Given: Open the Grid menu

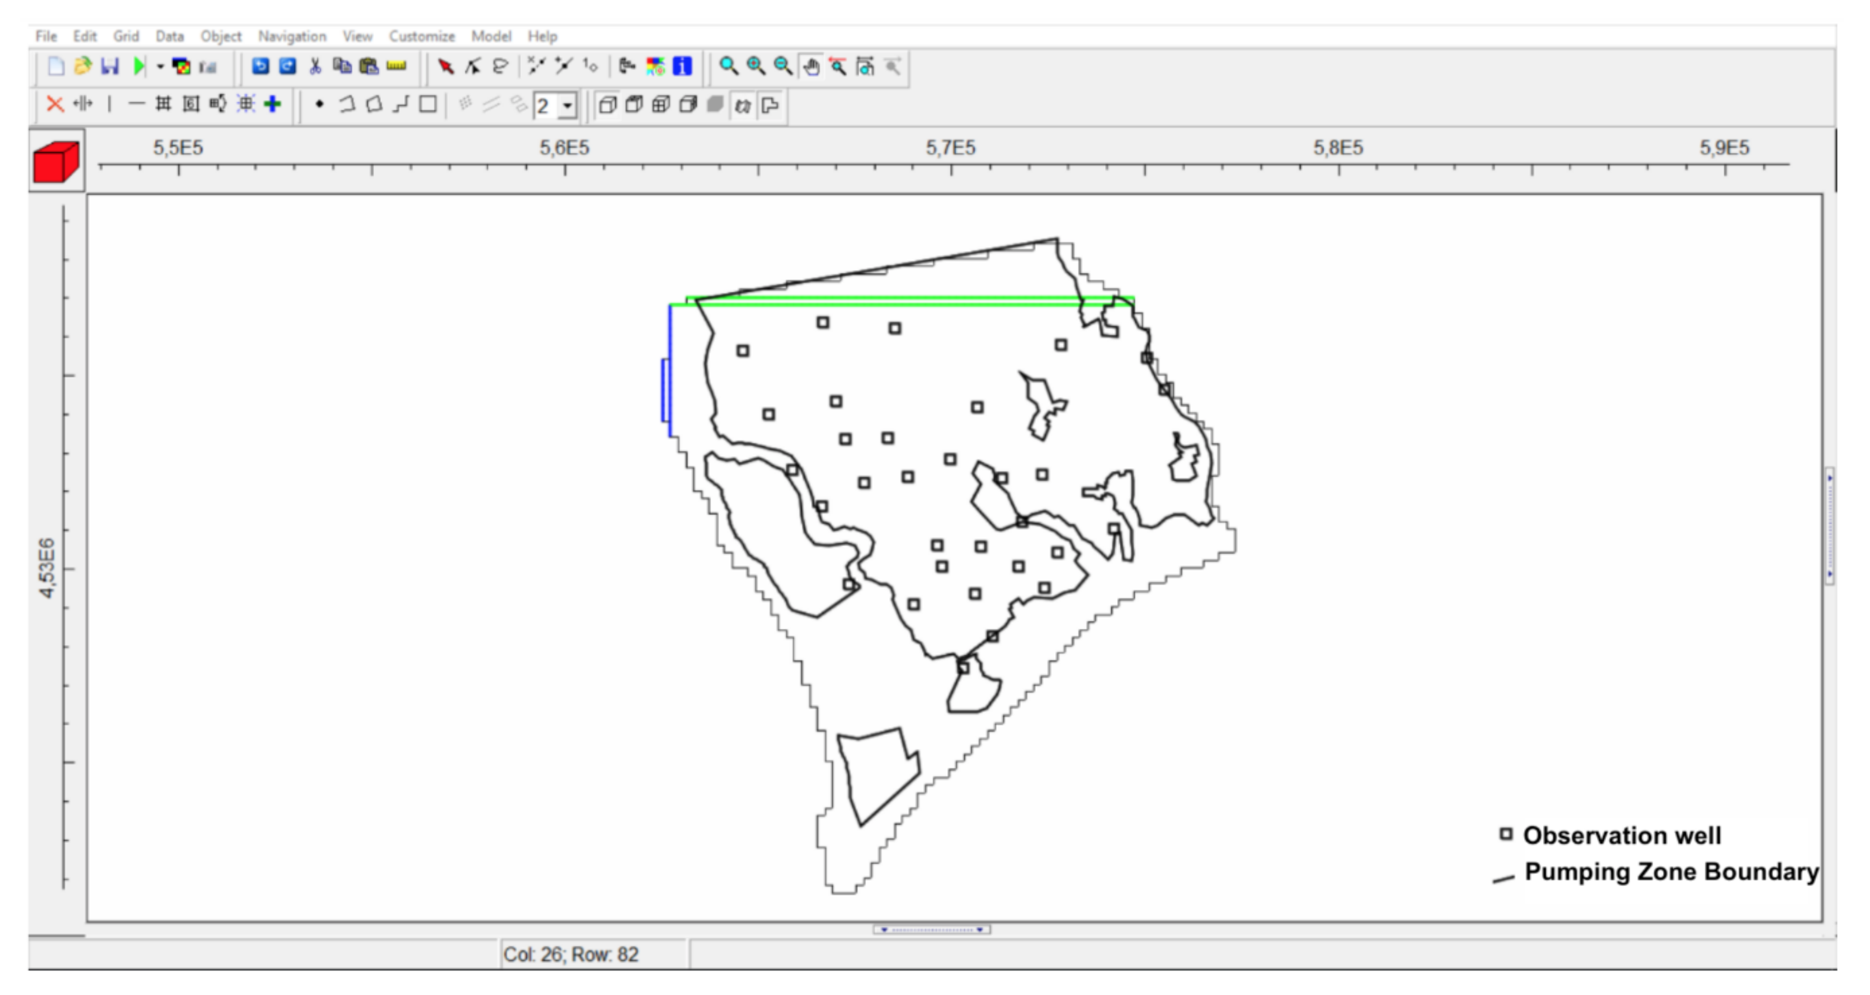Looking at the screenshot, I should coord(126,36).
